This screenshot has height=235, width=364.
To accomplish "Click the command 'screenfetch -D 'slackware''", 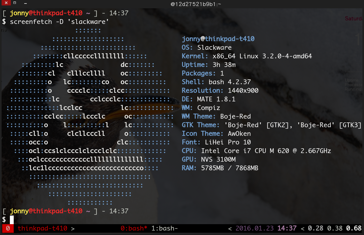I will [x=59, y=22].
